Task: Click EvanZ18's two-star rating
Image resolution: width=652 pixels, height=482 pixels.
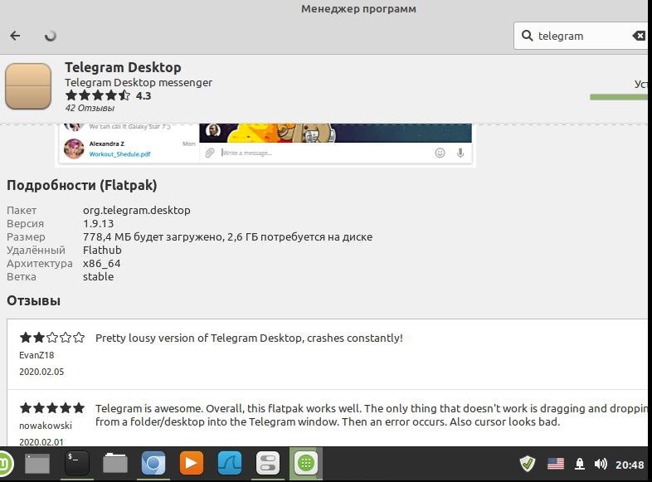Action: point(52,338)
